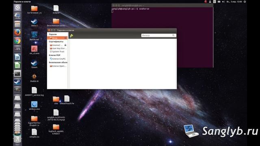Open LibreOffice Calc in launcher
Screen dimensions: 260x146
(17, 65)
